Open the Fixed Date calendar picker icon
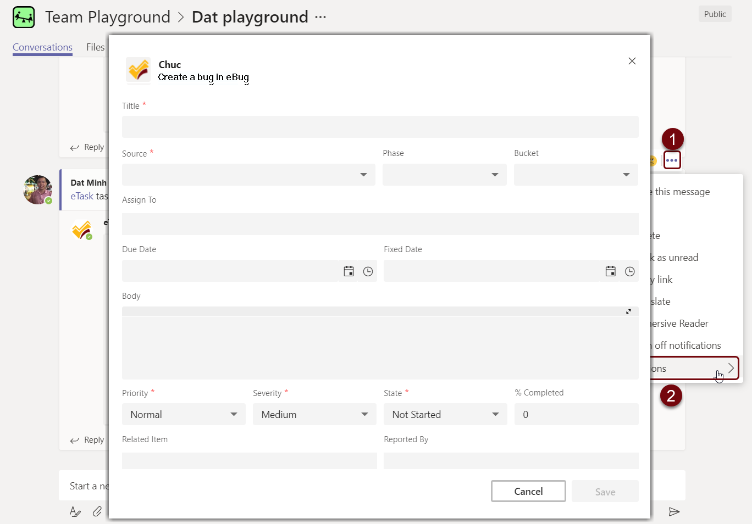 click(x=610, y=271)
